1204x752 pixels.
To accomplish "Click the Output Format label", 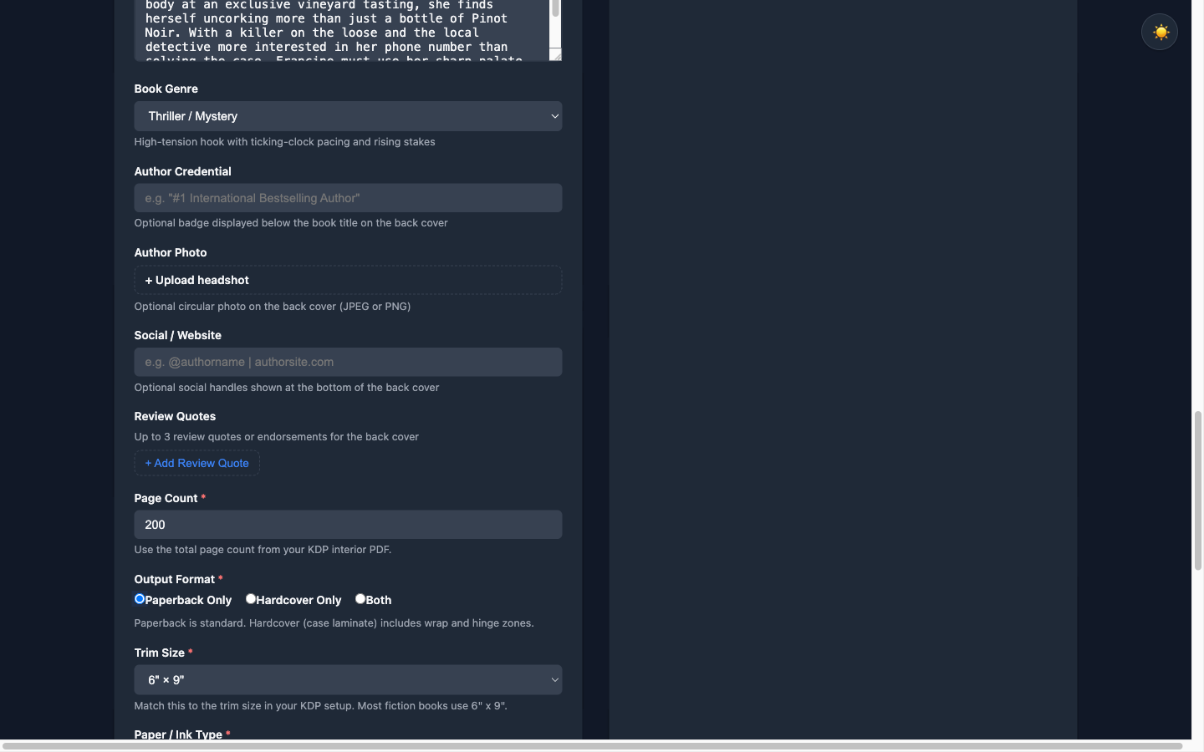I will tap(174, 579).
